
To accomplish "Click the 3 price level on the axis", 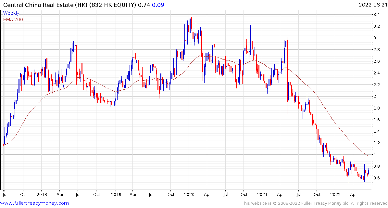I will click(x=375, y=38).
